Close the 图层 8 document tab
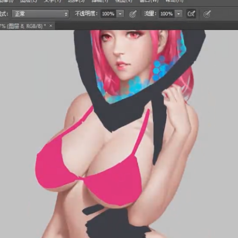 (51, 26)
